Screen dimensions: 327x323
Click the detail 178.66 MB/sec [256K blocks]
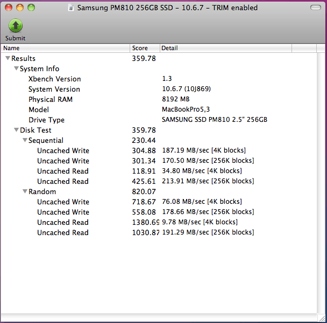click(208, 212)
